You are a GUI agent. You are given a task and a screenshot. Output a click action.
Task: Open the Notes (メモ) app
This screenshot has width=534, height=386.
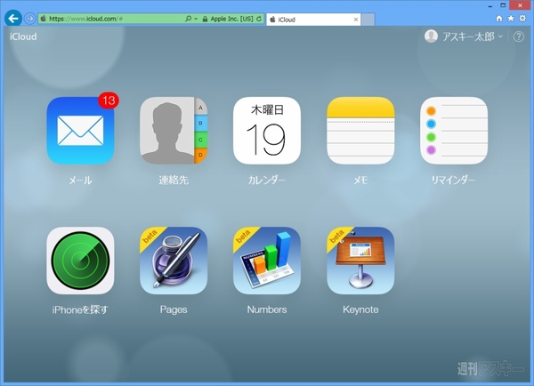(x=360, y=131)
